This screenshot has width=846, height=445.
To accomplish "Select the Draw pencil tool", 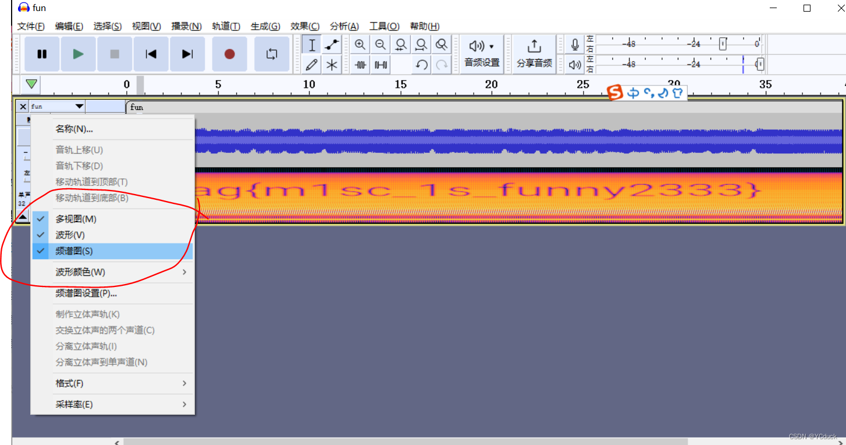I will click(312, 64).
